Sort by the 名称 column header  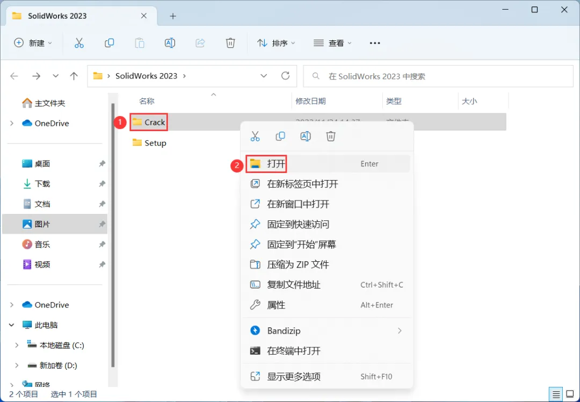click(x=147, y=101)
